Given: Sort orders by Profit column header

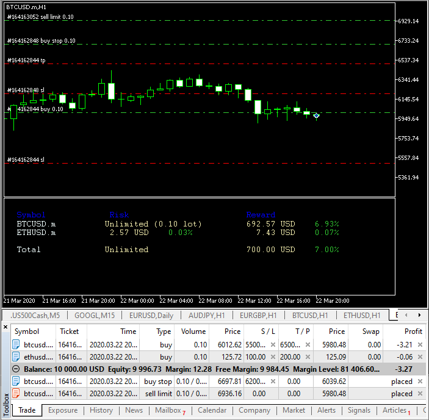Looking at the screenshot, I should pos(413,331).
